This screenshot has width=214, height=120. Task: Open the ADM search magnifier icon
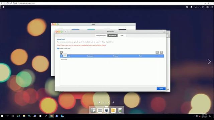196,7
